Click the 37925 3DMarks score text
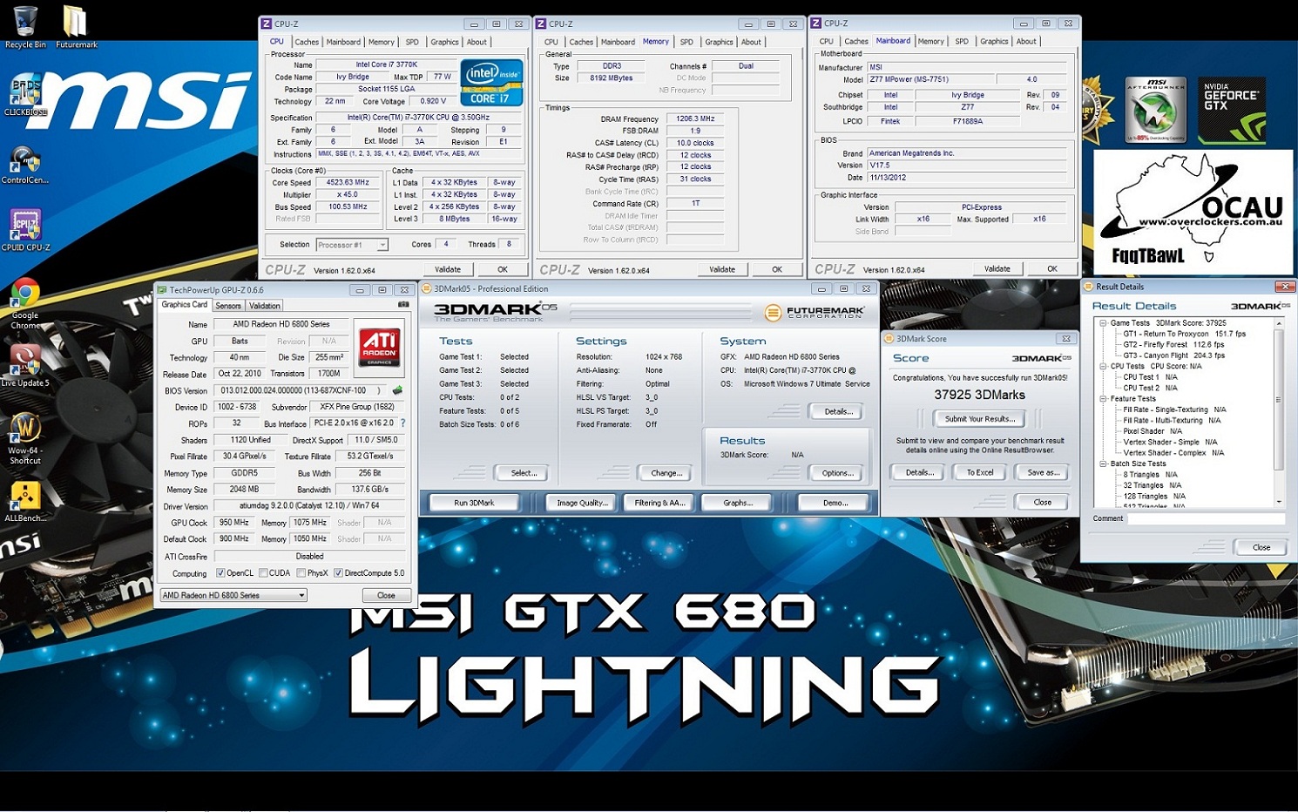This screenshot has width=1298, height=812. (x=979, y=395)
